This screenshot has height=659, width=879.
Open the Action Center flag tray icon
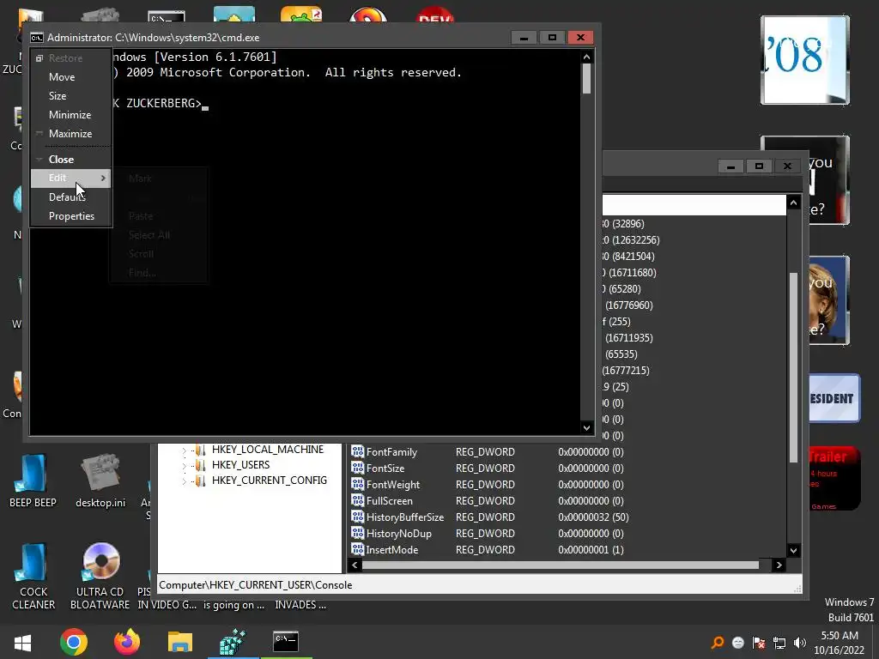(759, 643)
